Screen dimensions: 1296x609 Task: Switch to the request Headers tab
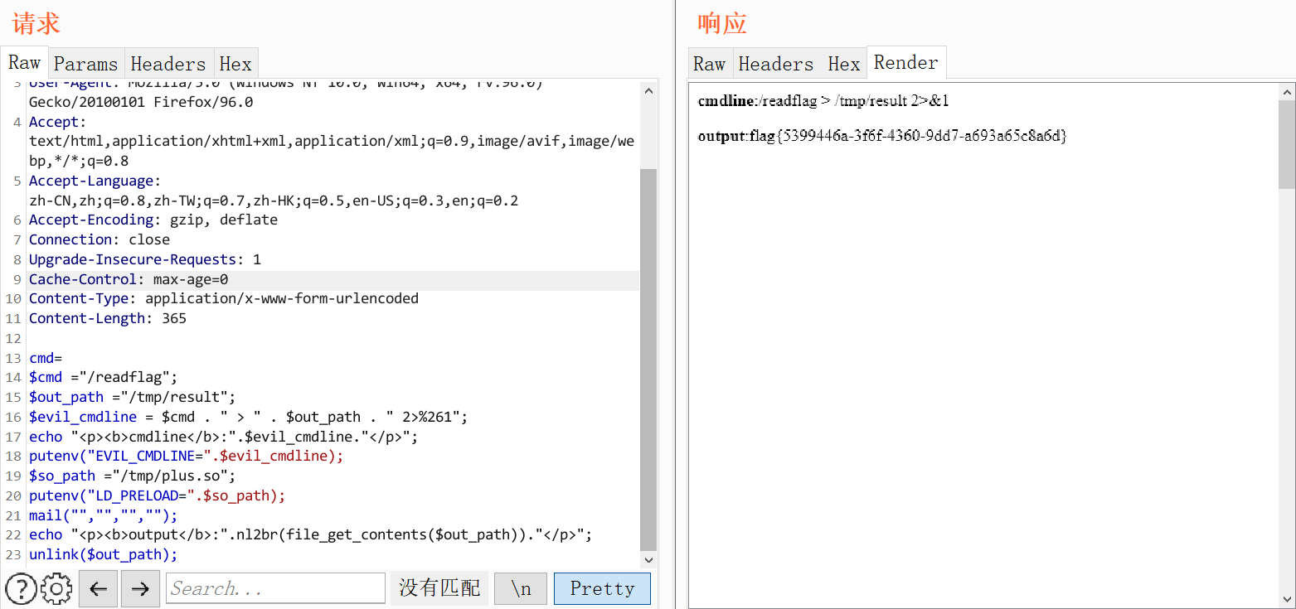(167, 64)
